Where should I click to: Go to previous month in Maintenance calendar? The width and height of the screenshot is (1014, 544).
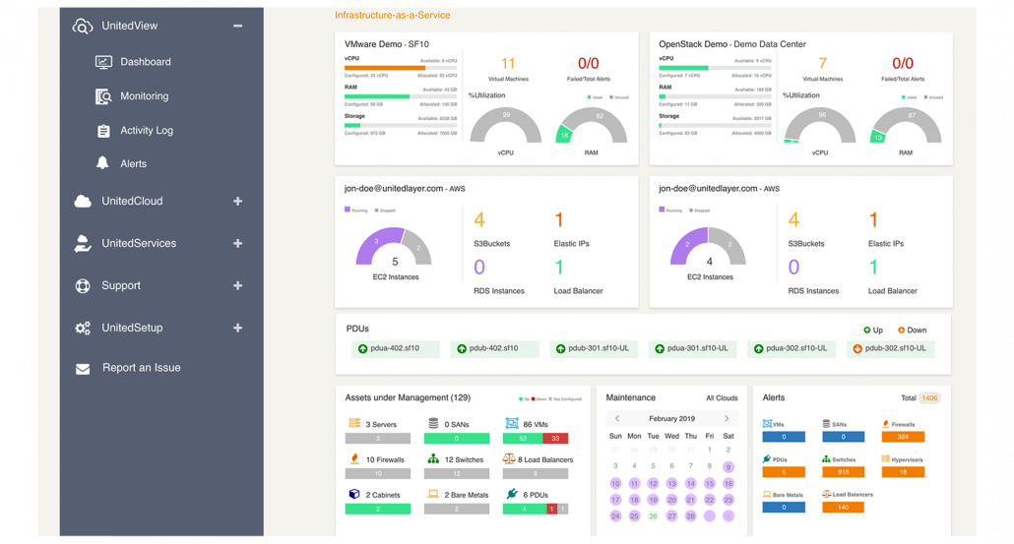point(617,419)
